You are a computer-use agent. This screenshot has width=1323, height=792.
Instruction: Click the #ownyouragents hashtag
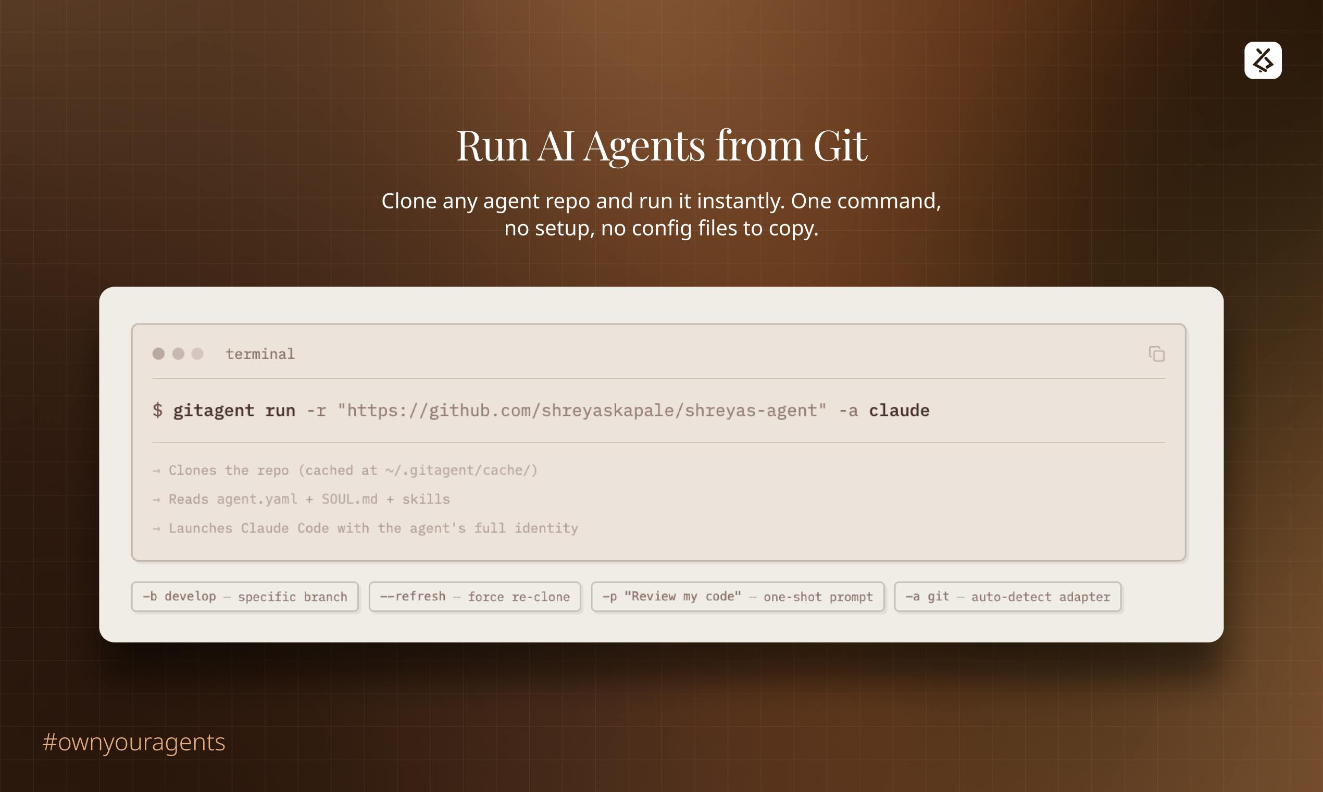pyautogui.click(x=134, y=742)
